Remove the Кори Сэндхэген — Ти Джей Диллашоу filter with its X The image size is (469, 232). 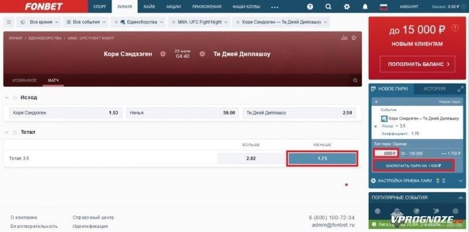238,22
